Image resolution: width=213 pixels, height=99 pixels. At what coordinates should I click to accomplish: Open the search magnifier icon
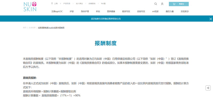[x=155, y=4]
